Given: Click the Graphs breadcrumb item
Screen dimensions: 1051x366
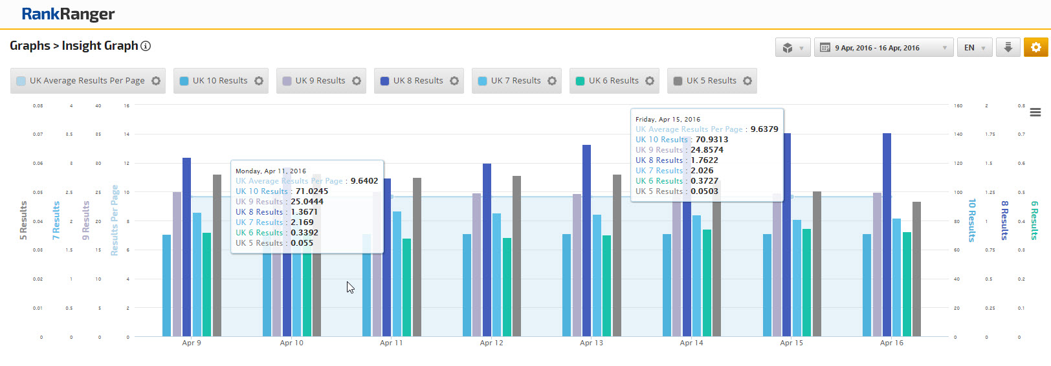Looking at the screenshot, I should 30,46.
